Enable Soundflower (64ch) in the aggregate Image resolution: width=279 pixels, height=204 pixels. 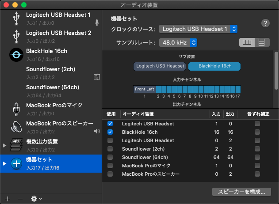(110, 157)
